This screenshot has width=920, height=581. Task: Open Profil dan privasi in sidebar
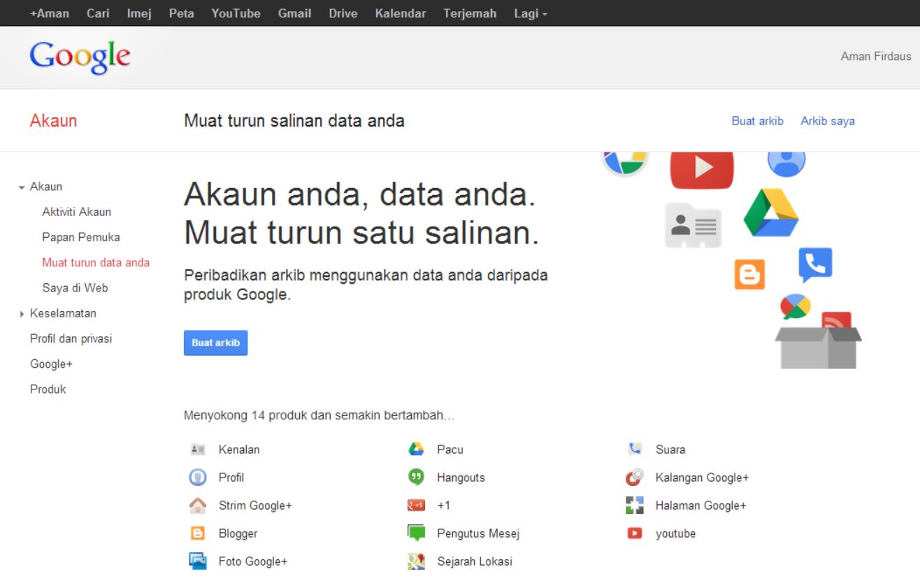tap(71, 338)
